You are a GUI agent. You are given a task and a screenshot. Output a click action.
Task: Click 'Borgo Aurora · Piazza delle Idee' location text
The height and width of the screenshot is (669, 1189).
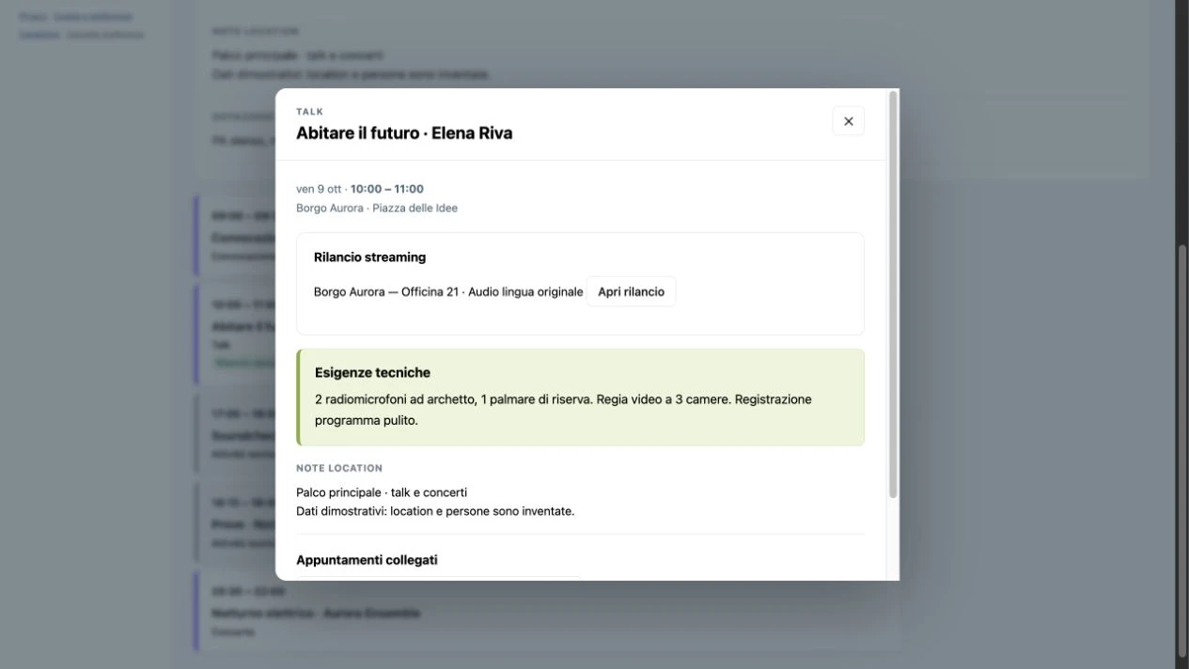377,209
